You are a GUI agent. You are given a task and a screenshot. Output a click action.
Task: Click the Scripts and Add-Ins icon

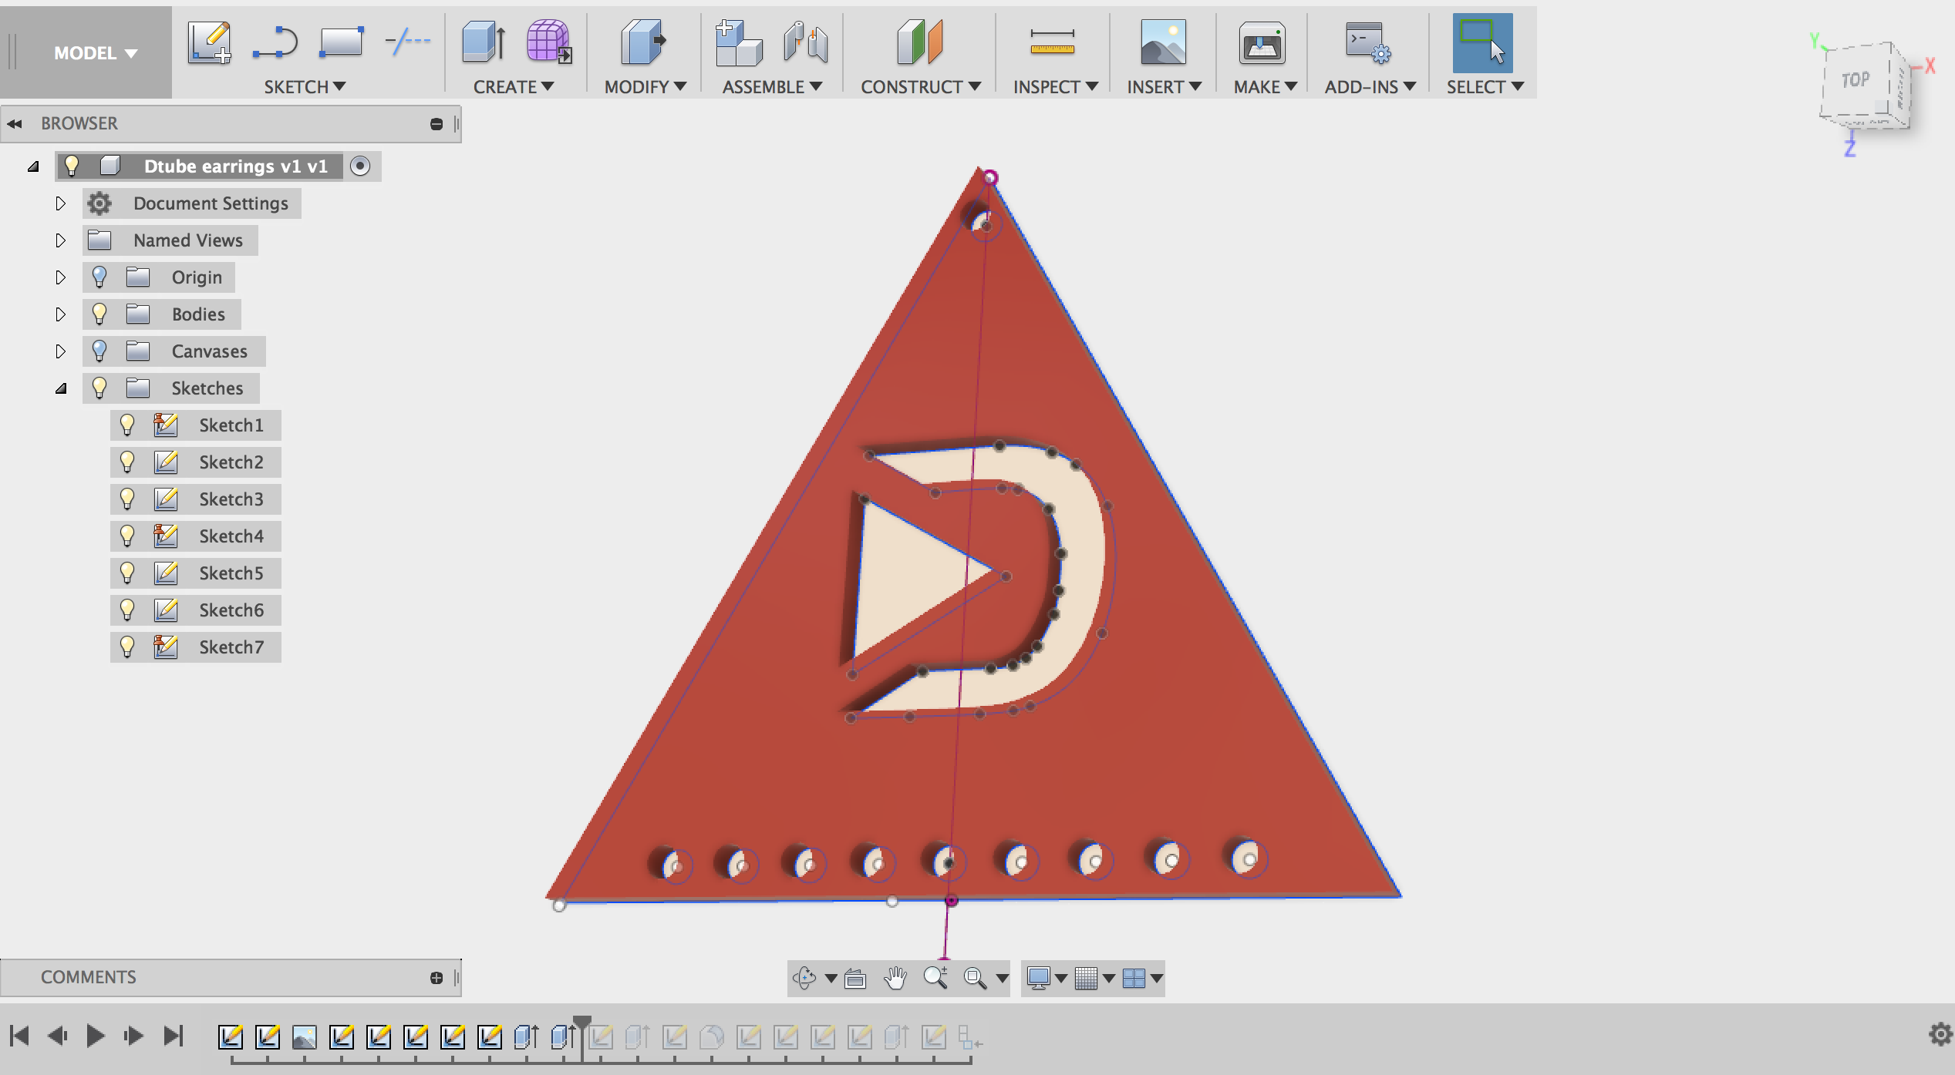[1367, 42]
